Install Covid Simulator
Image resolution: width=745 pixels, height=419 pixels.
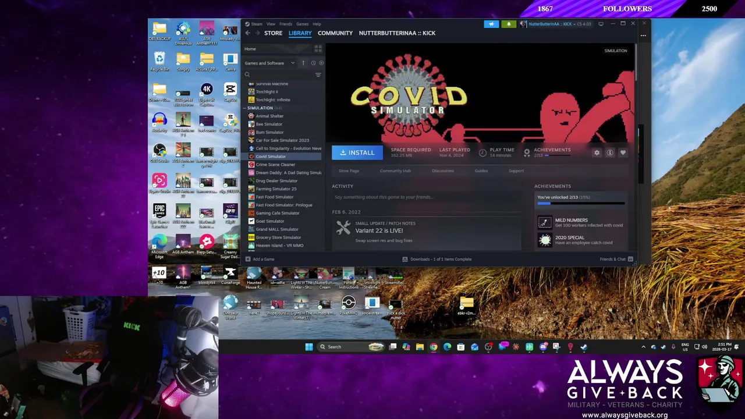[x=357, y=152]
